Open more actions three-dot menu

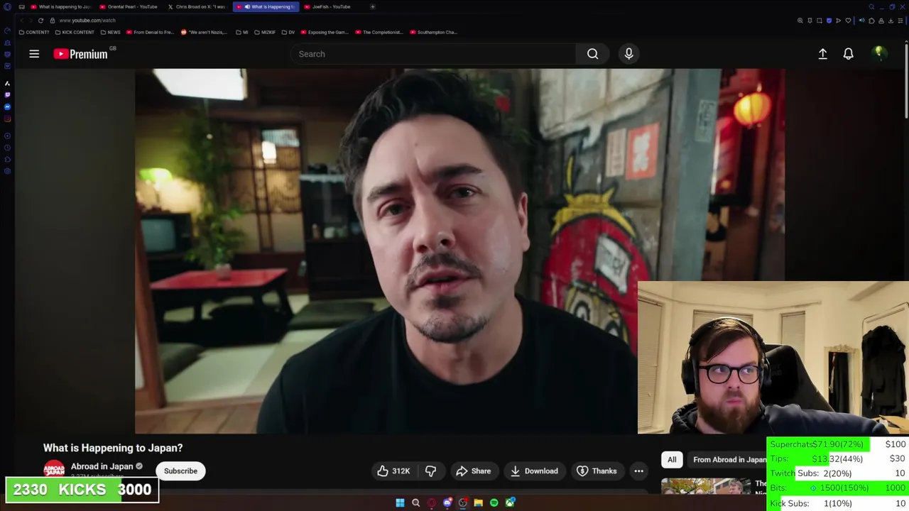click(x=638, y=471)
